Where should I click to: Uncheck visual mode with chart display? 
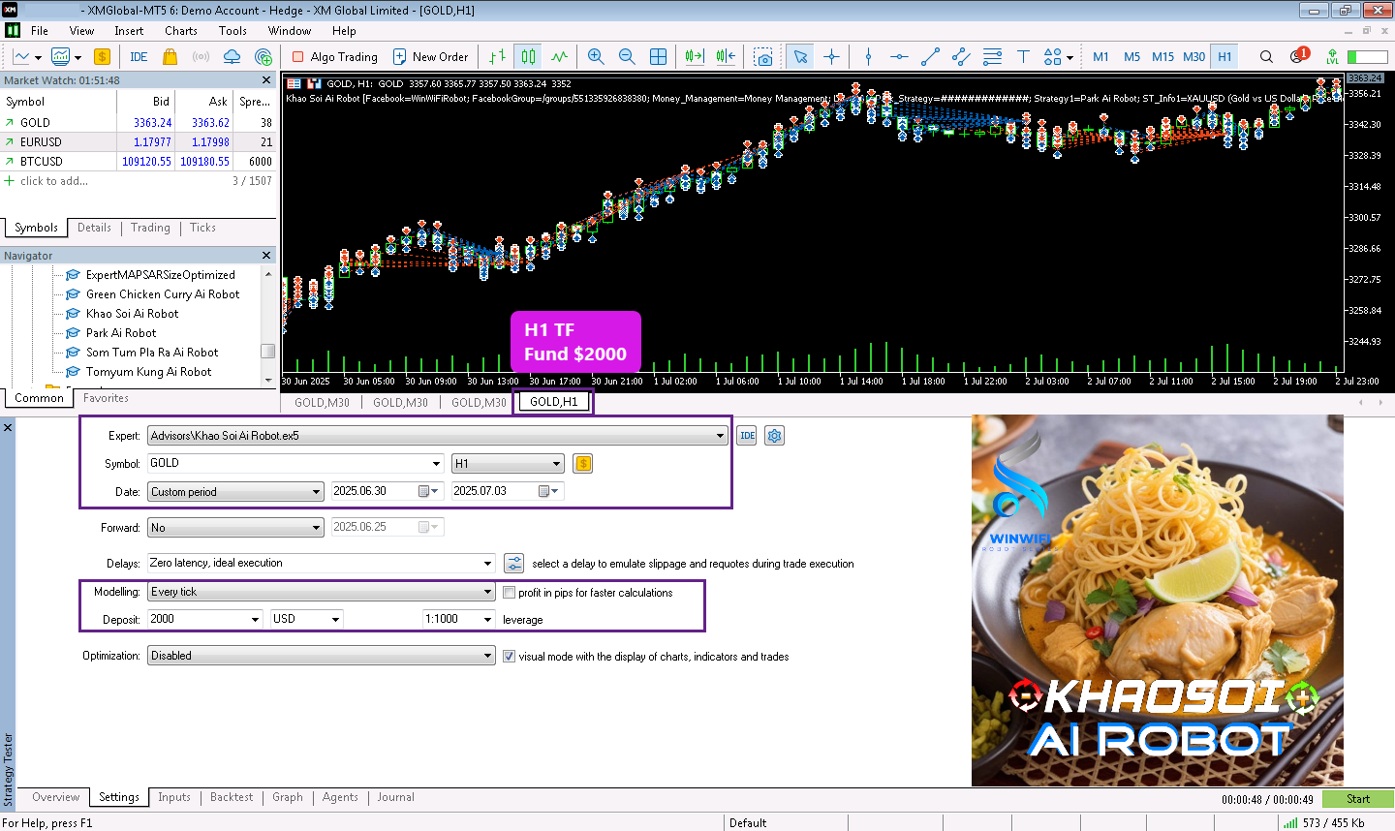point(510,656)
